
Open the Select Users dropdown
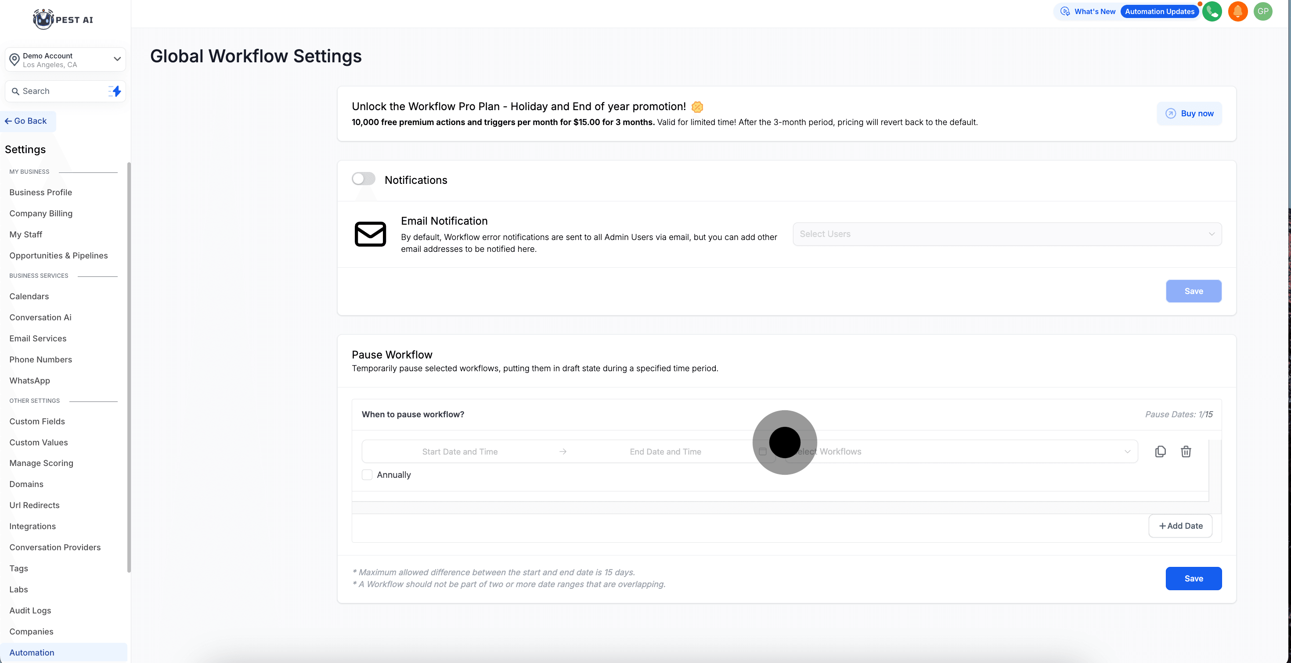1006,234
